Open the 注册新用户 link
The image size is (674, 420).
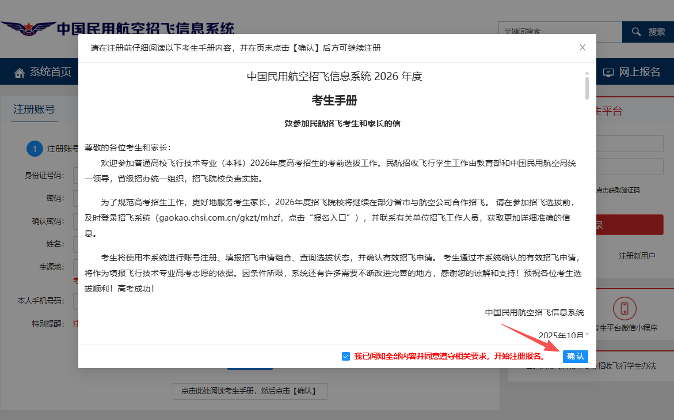(x=637, y=255)
